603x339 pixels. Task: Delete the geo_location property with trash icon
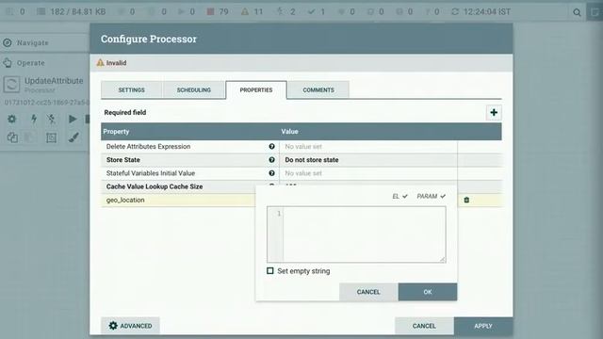tap(466, 200)
